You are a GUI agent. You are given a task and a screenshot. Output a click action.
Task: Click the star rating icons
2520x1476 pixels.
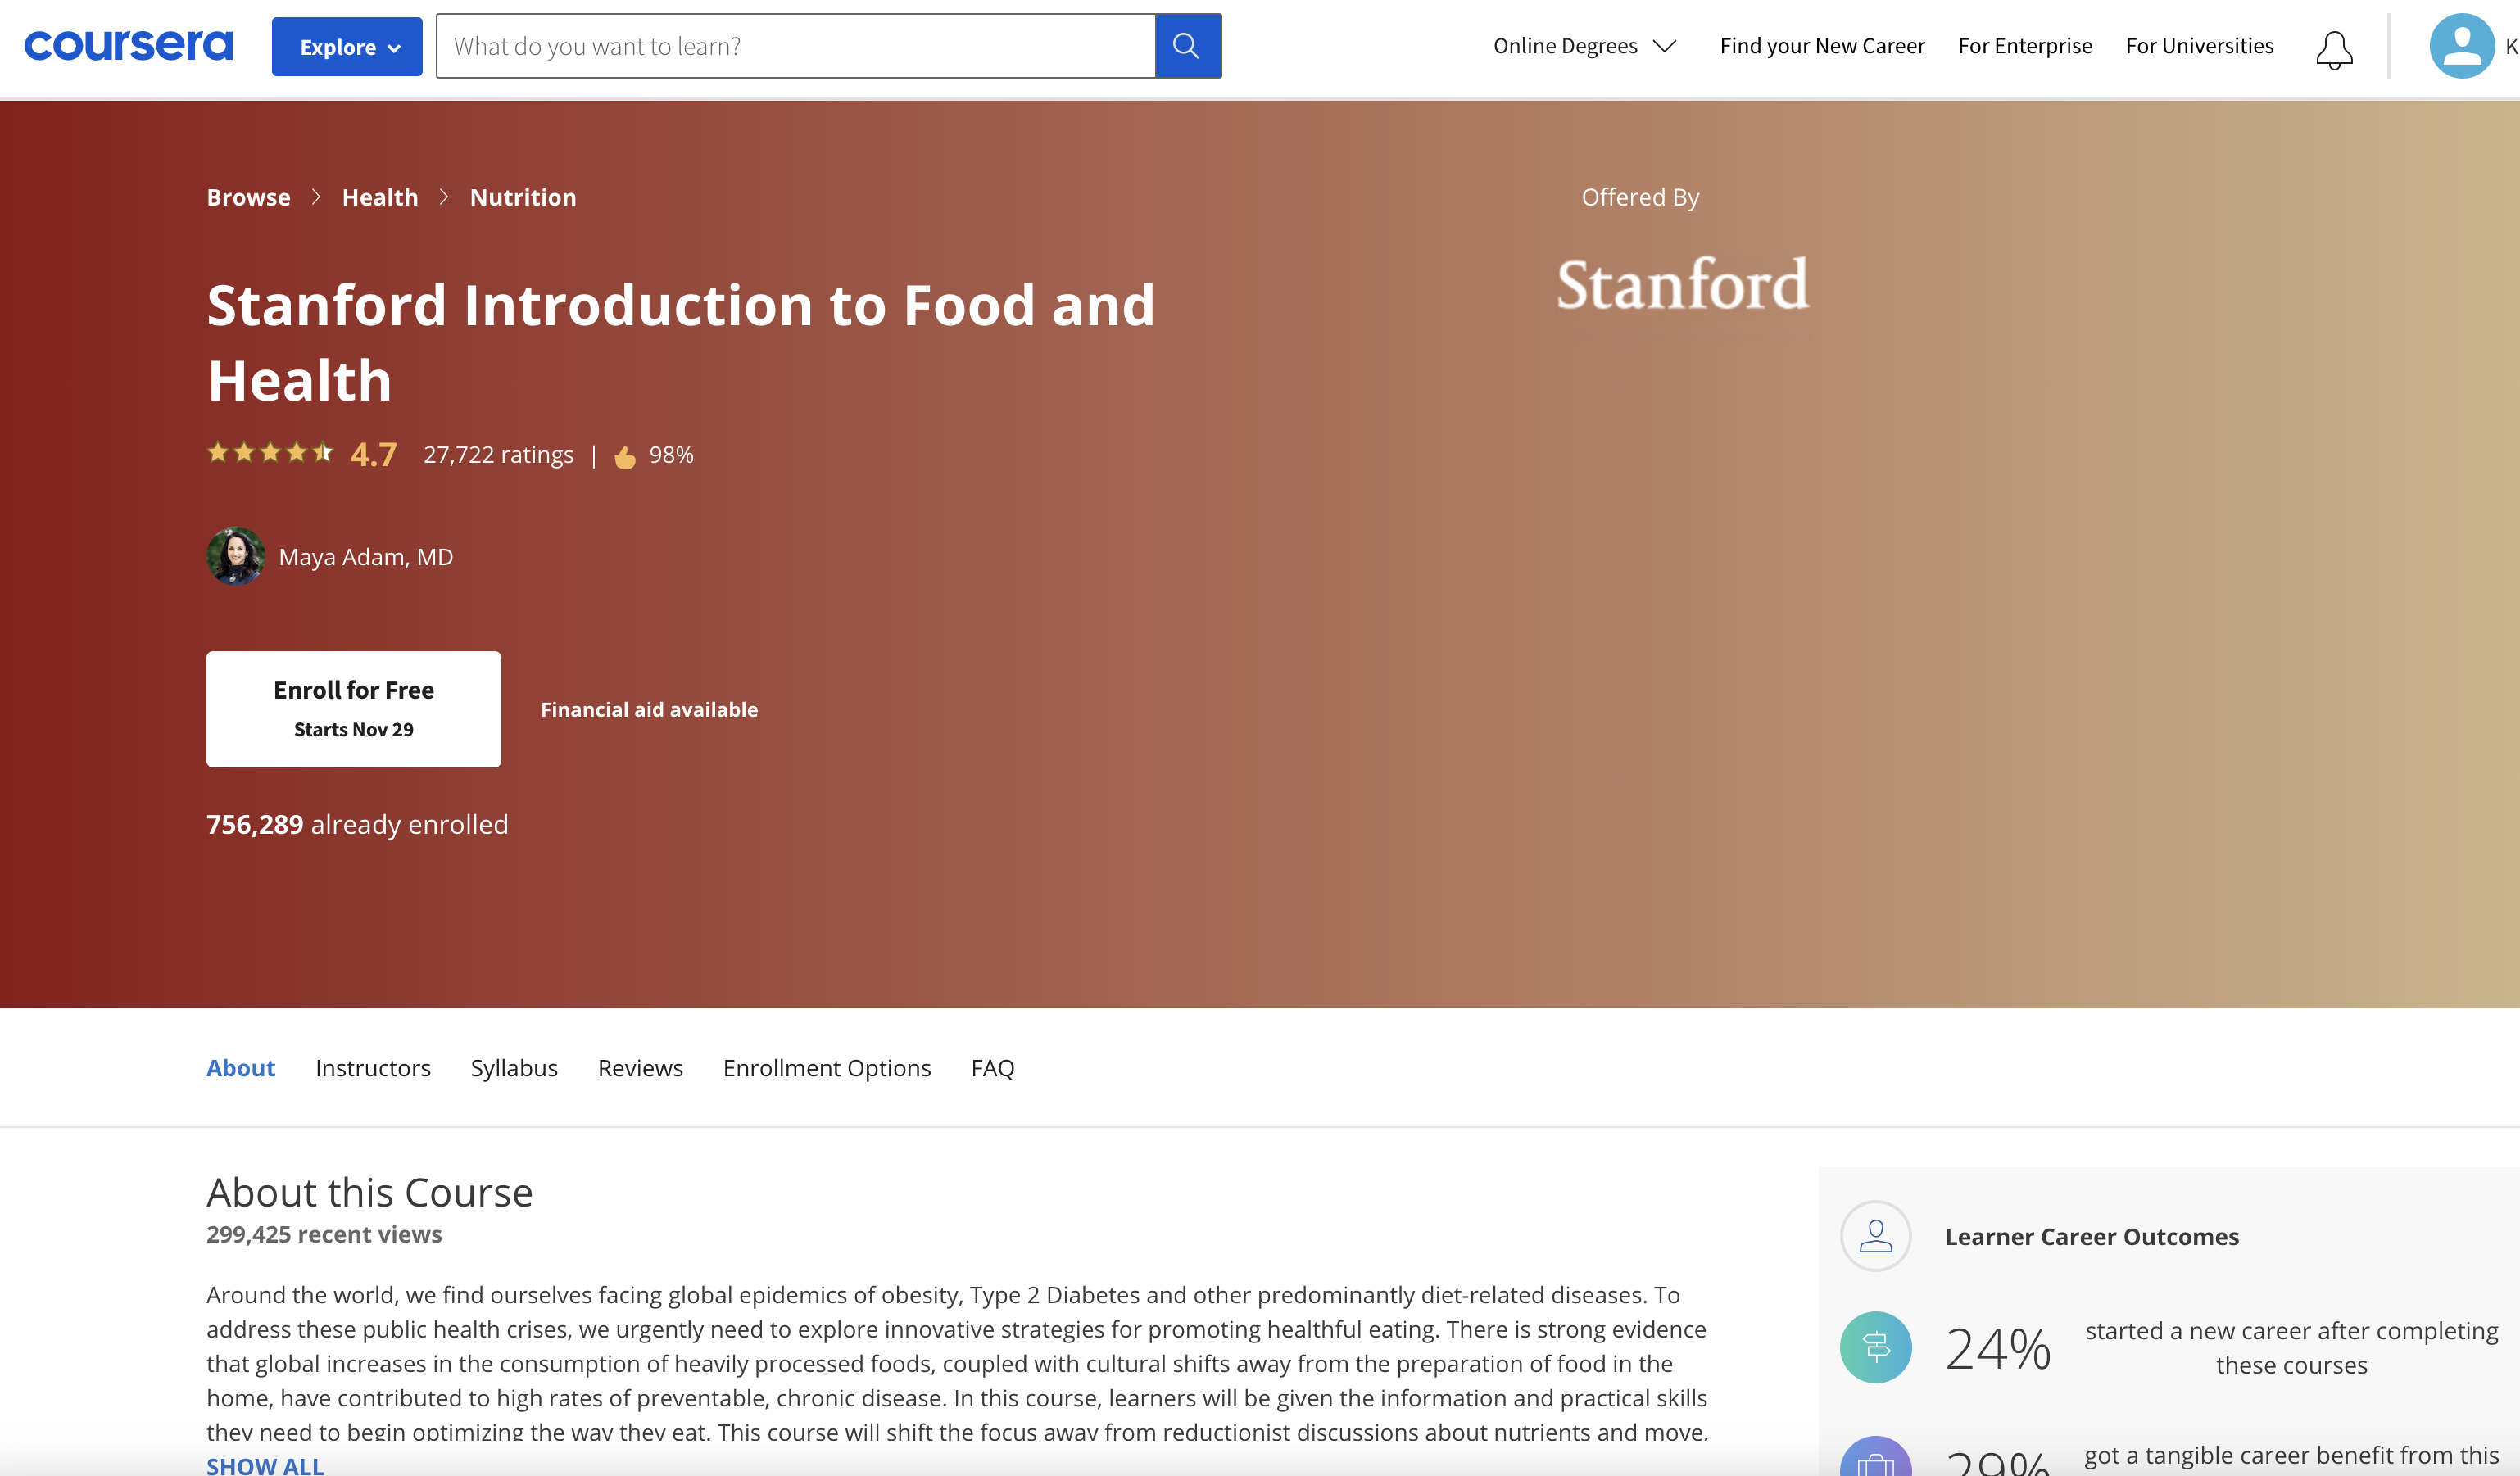(x=269, y=453)
